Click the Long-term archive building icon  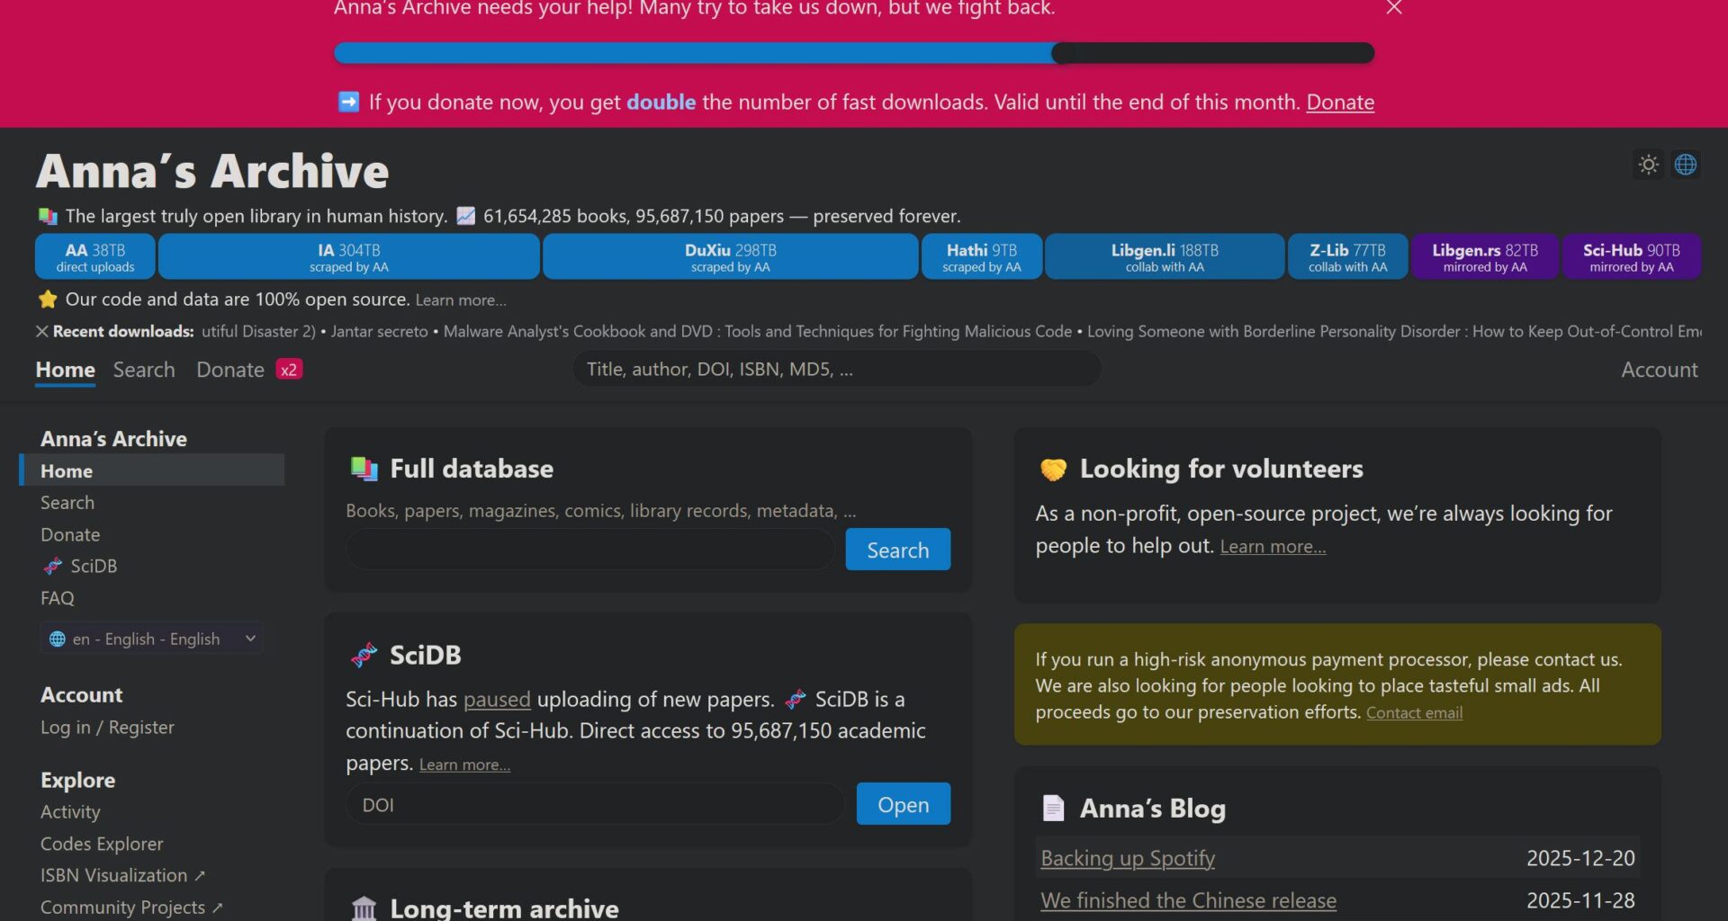point(364,908)
